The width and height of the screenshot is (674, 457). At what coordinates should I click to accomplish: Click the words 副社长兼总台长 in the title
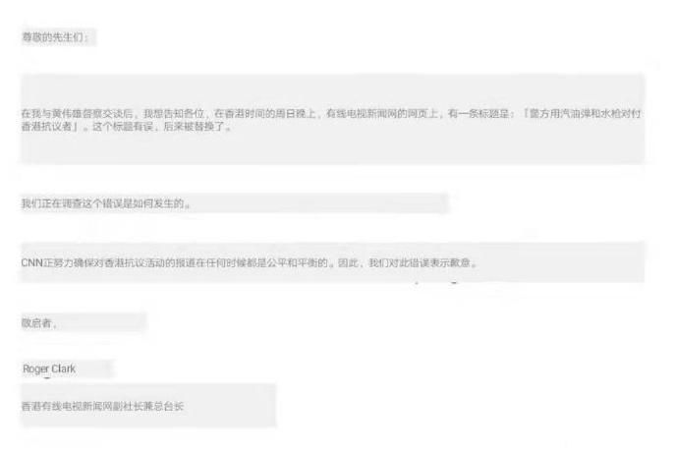coord(148,406)
